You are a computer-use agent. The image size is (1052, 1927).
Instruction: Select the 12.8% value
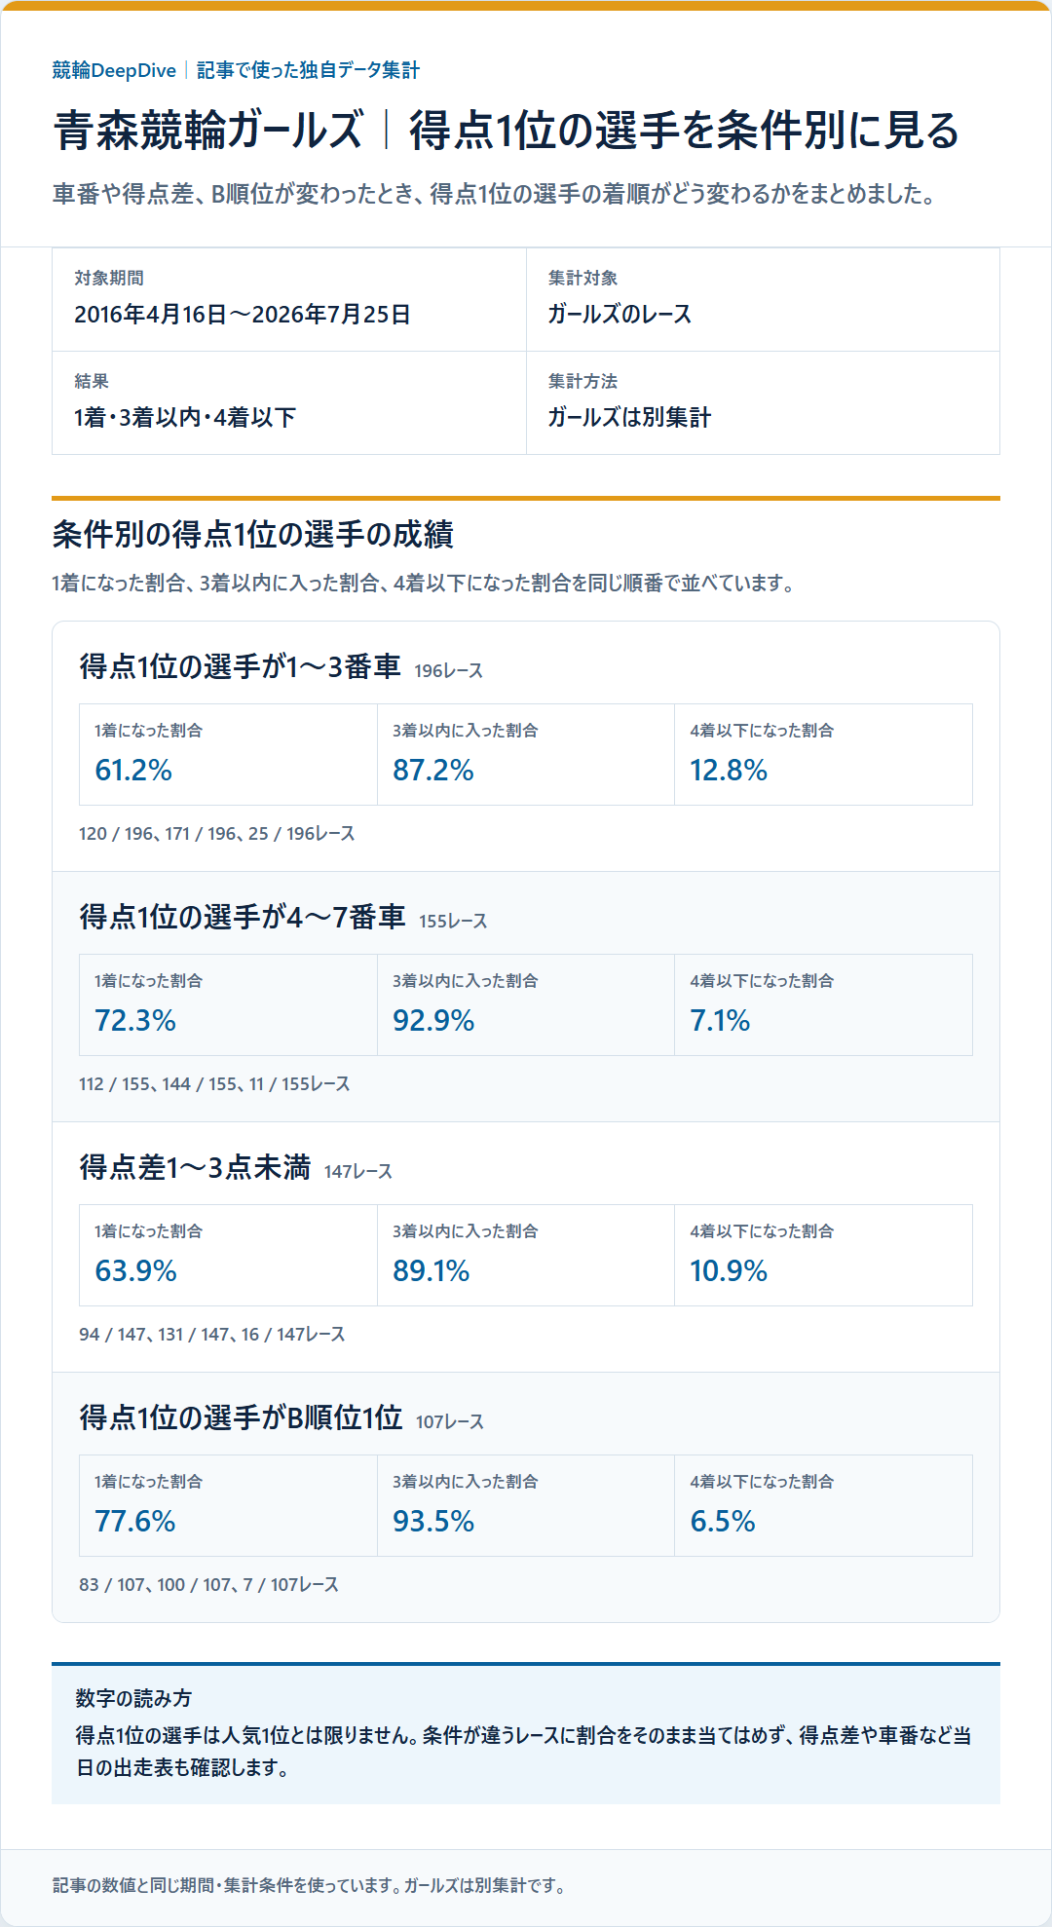click(729, 771)
